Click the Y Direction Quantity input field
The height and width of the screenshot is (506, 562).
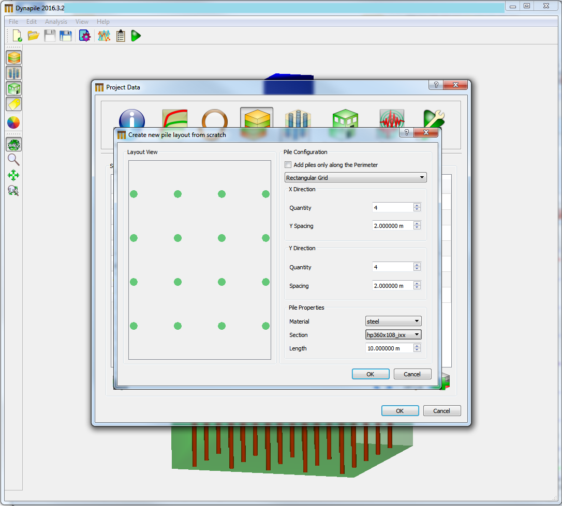[x=393, y=267]
